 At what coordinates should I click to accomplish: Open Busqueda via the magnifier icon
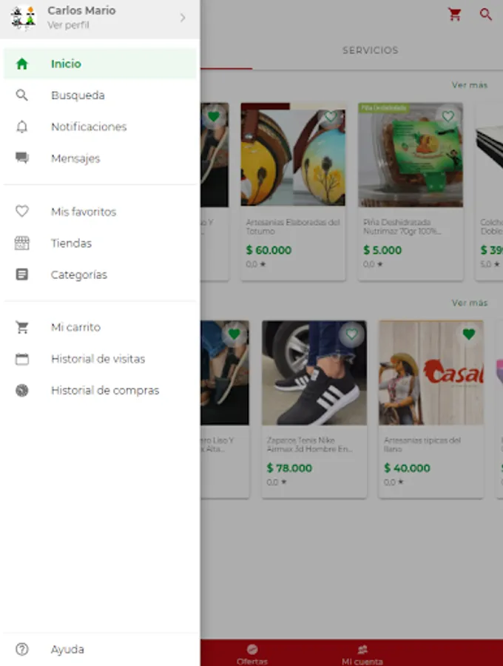click(x=22, y=95)
